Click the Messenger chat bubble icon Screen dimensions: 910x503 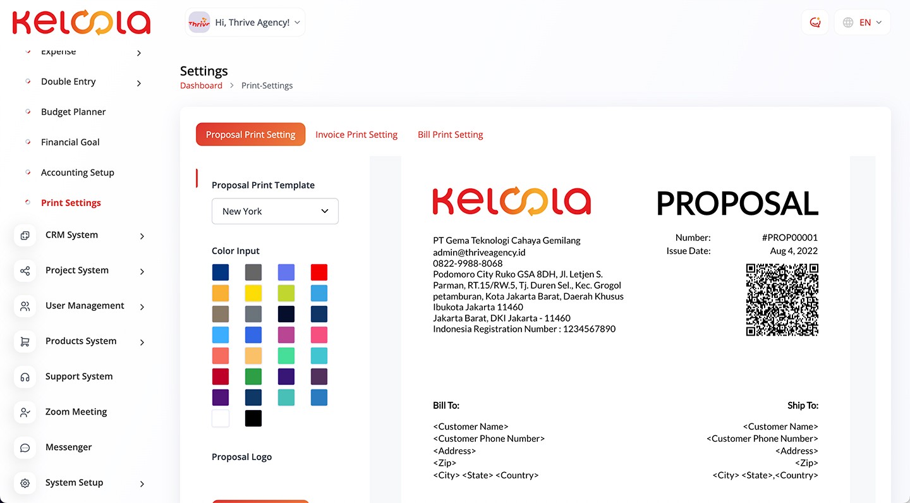click(x=25, y=447)
